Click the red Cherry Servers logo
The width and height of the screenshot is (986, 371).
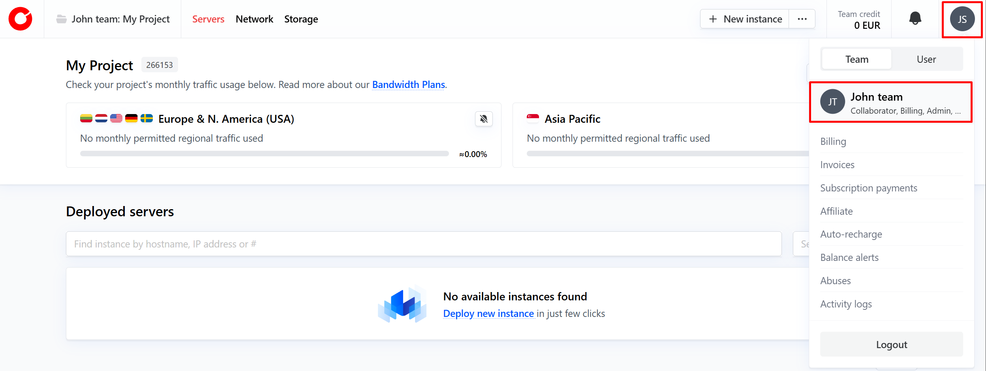(x=21, y=19)
